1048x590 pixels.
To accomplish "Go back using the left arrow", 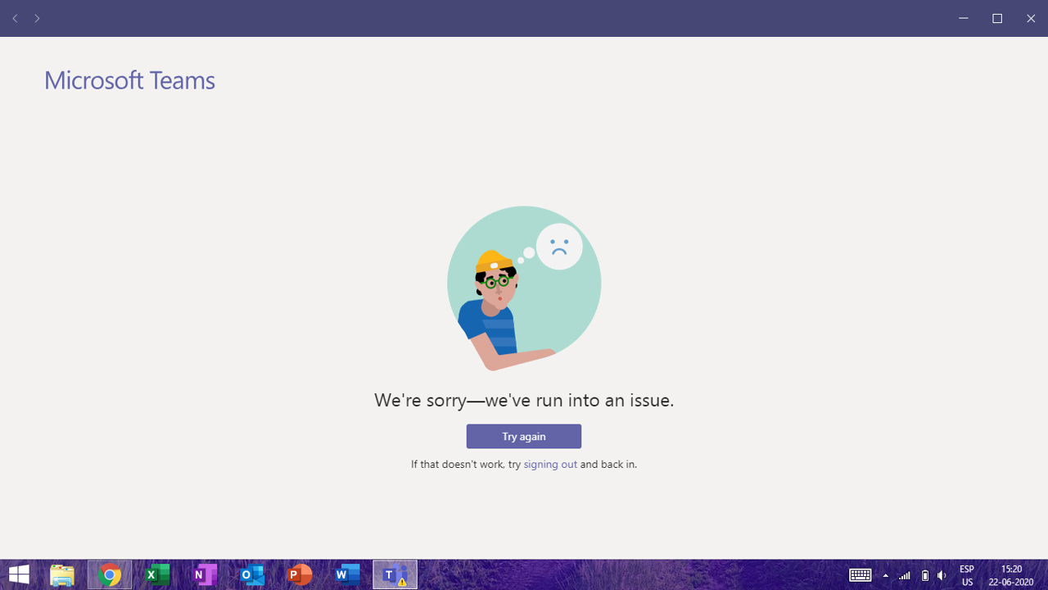I will (15, 18).
